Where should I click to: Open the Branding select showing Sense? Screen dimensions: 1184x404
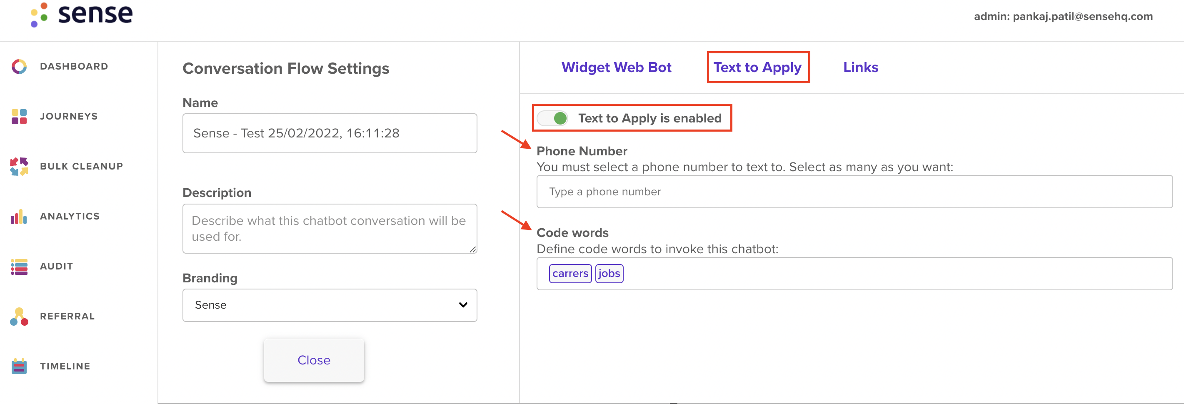[330, 305]
